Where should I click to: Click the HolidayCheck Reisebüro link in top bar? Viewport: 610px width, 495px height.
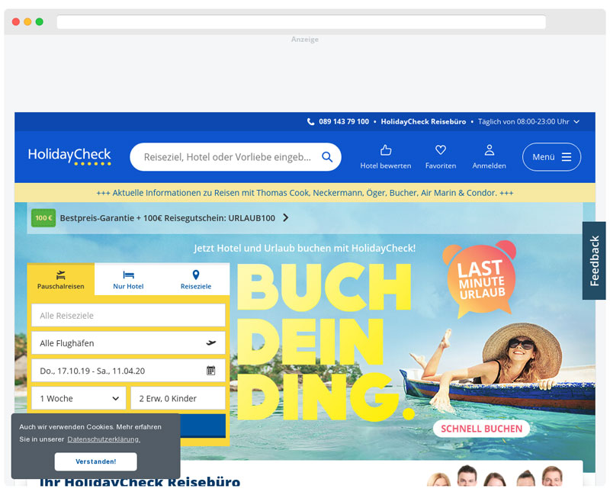423,122
